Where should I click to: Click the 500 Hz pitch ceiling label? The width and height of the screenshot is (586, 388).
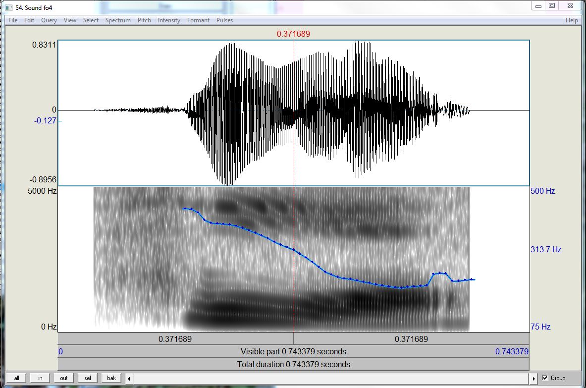coord(542,191)
